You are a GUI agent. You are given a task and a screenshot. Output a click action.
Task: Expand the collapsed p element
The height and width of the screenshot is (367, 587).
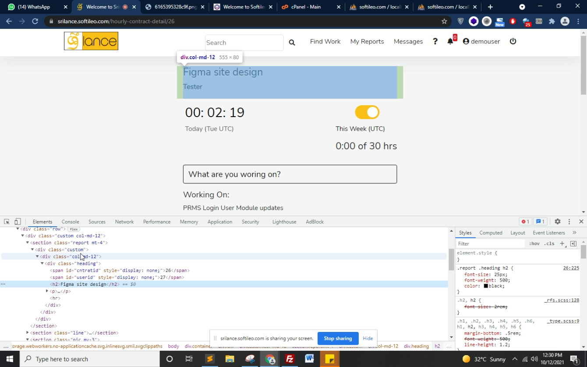[47, 291]
